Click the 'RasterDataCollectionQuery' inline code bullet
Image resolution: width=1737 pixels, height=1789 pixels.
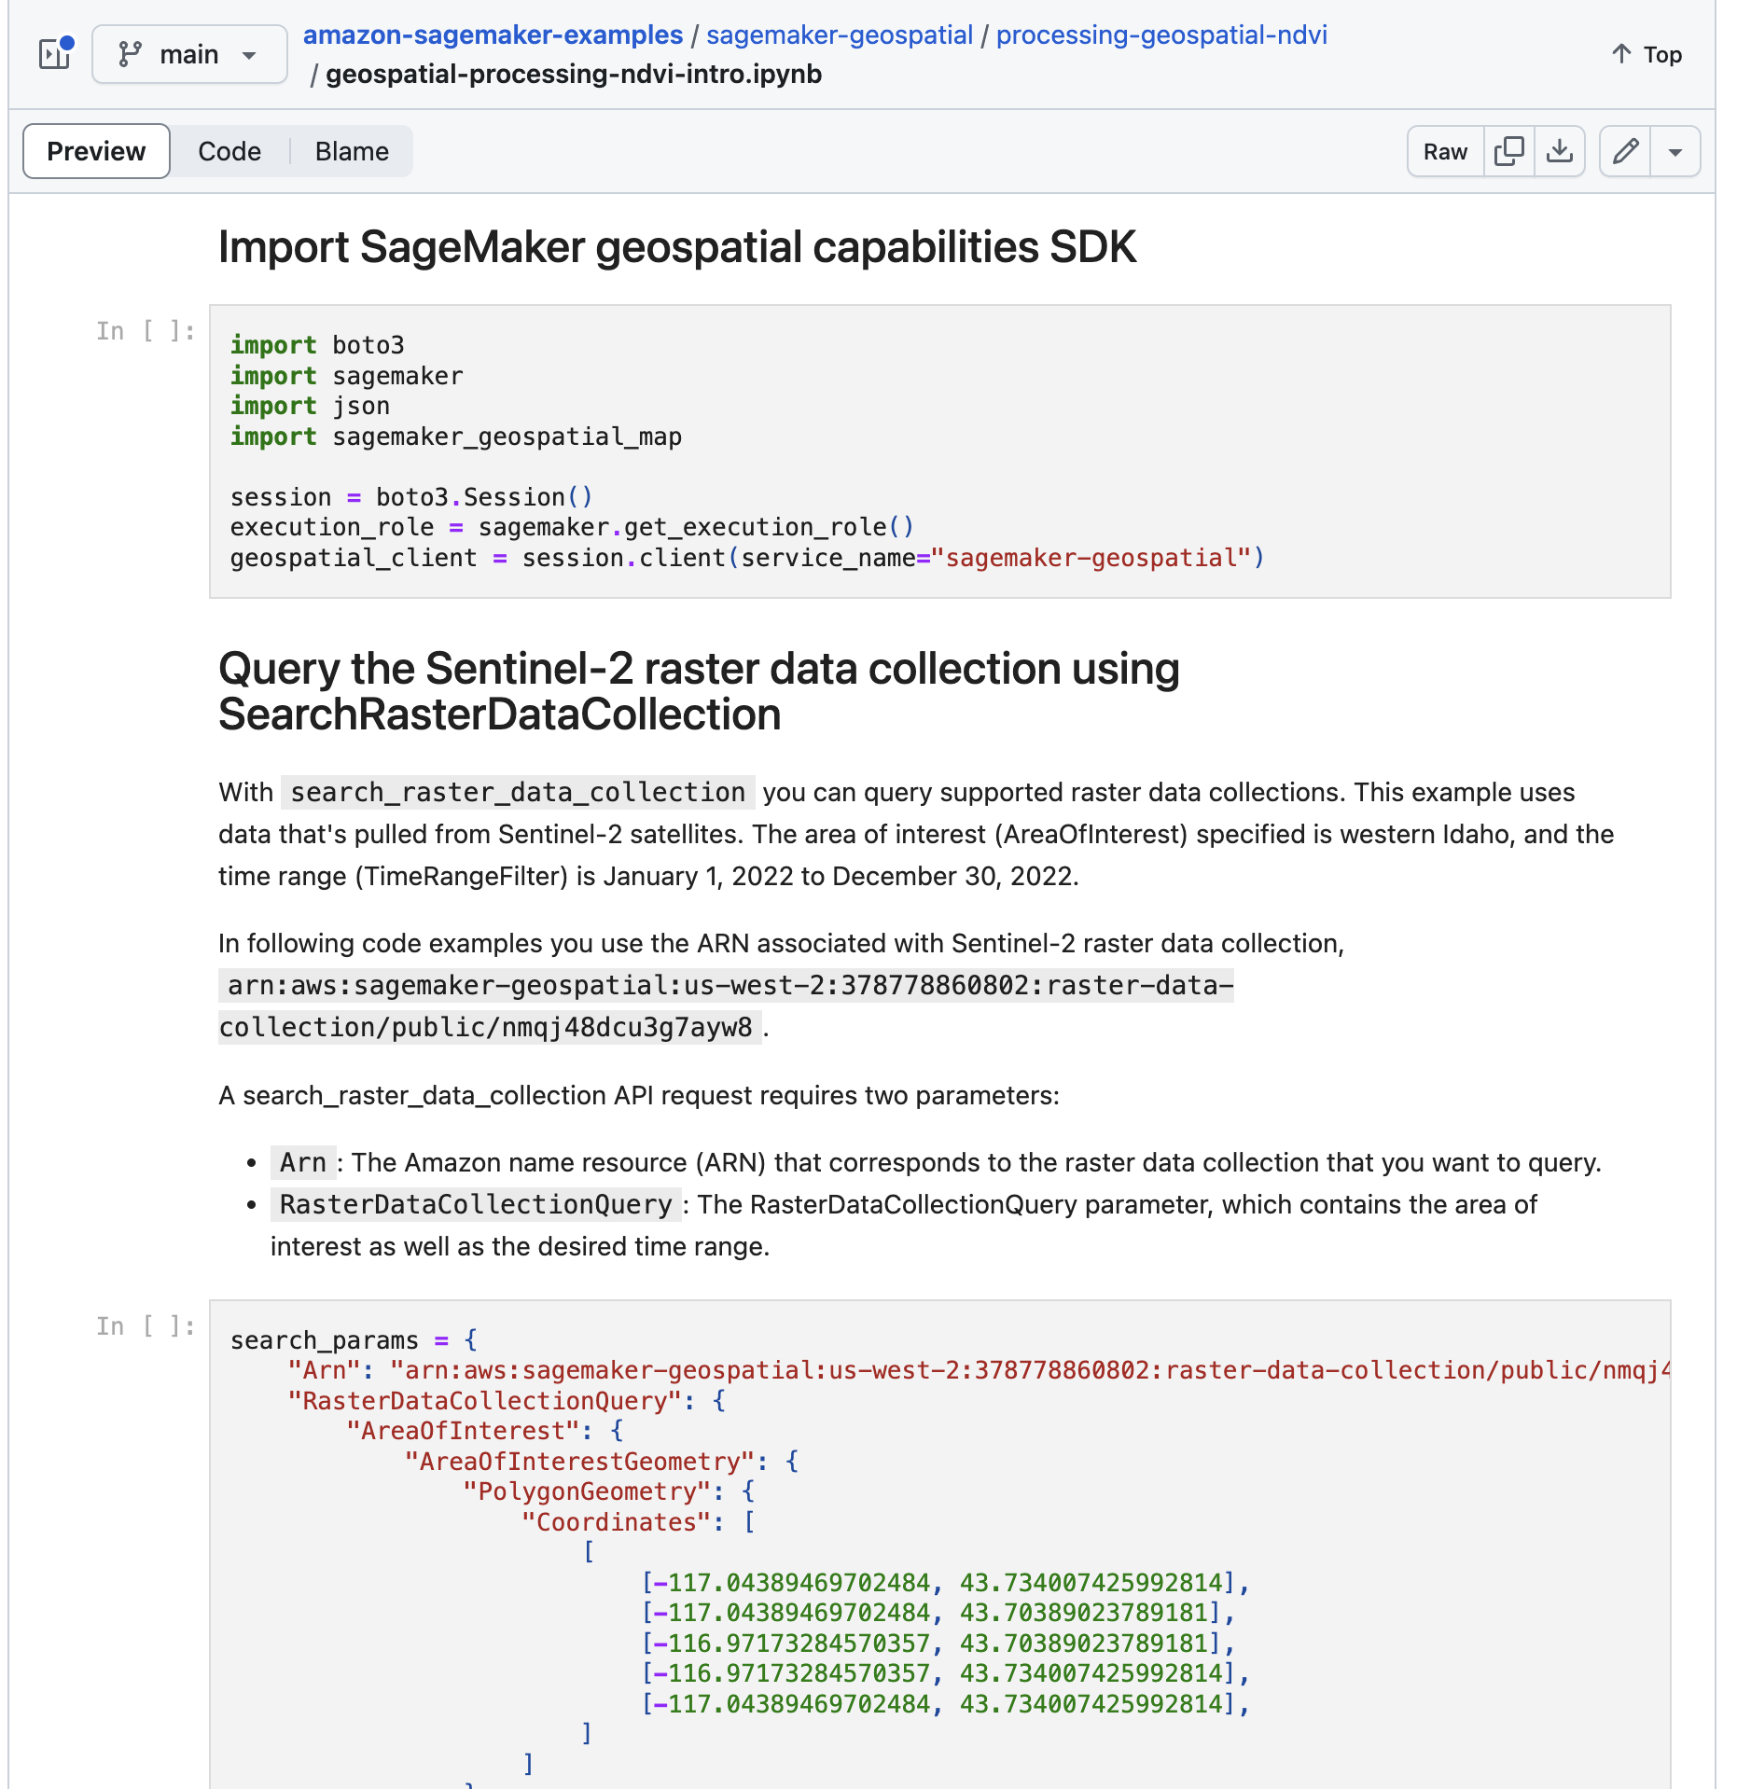coord(476,1204)
